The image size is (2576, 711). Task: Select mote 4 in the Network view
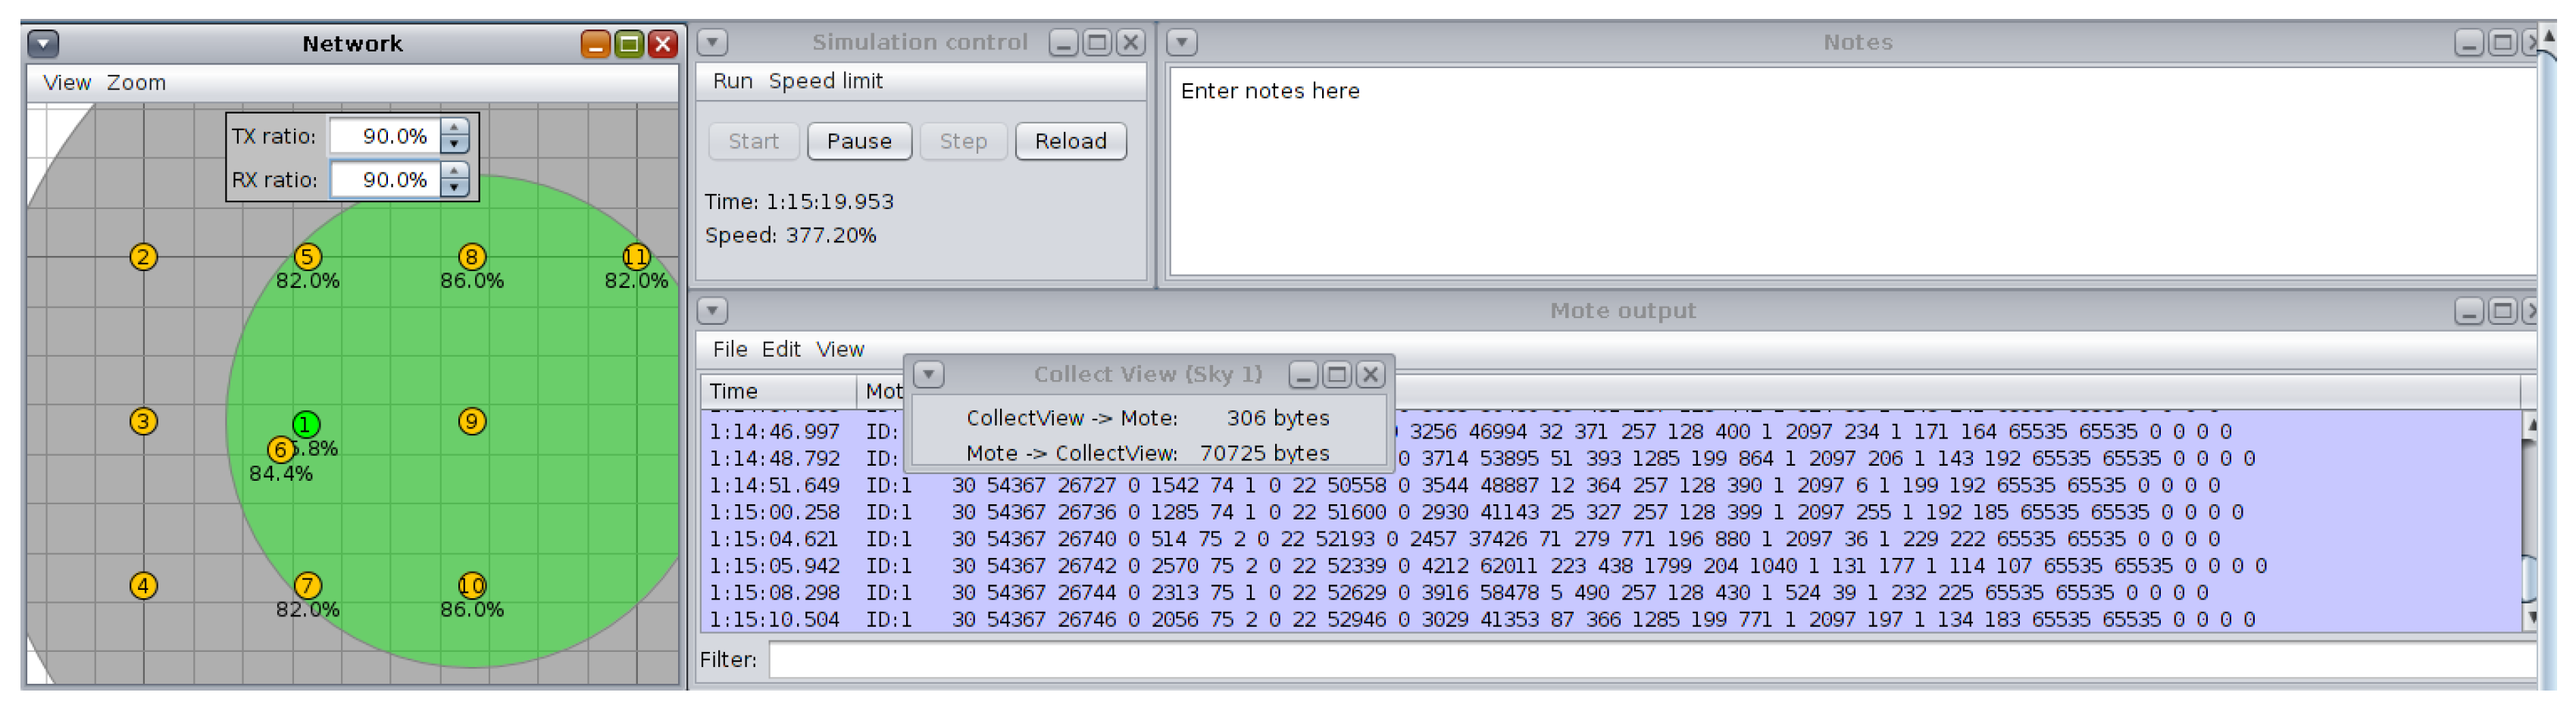(143, 586)
